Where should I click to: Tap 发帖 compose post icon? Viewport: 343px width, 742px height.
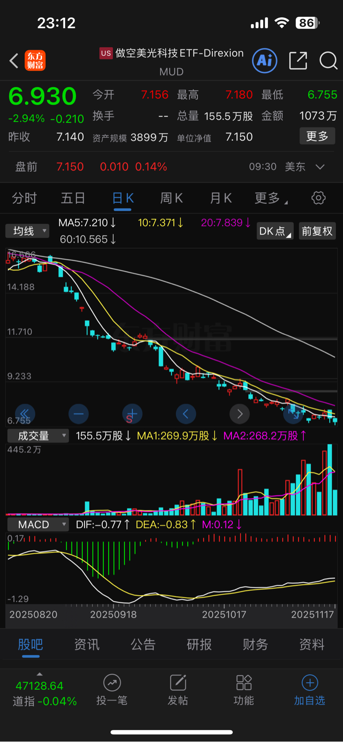click(x=178, y=683)
